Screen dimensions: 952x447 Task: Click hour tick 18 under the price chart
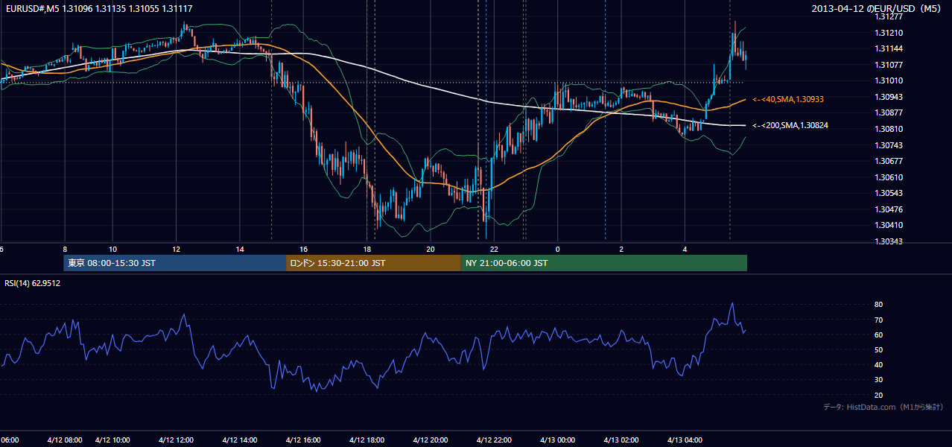click(x=366, y=249)
